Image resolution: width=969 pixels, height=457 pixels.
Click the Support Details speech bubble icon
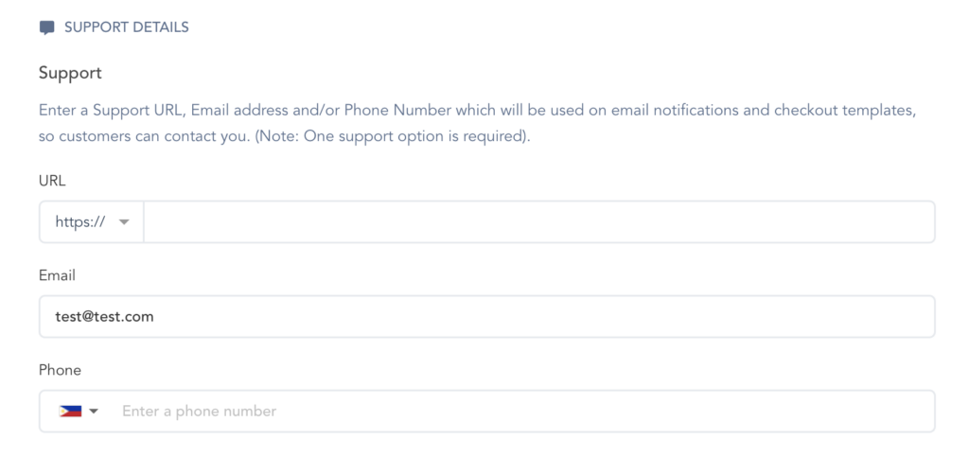click(x=46, y=27)
